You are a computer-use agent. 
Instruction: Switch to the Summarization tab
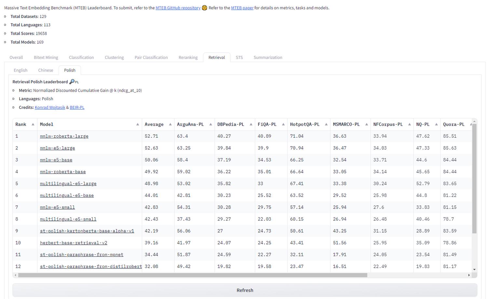tap(268, 57)
